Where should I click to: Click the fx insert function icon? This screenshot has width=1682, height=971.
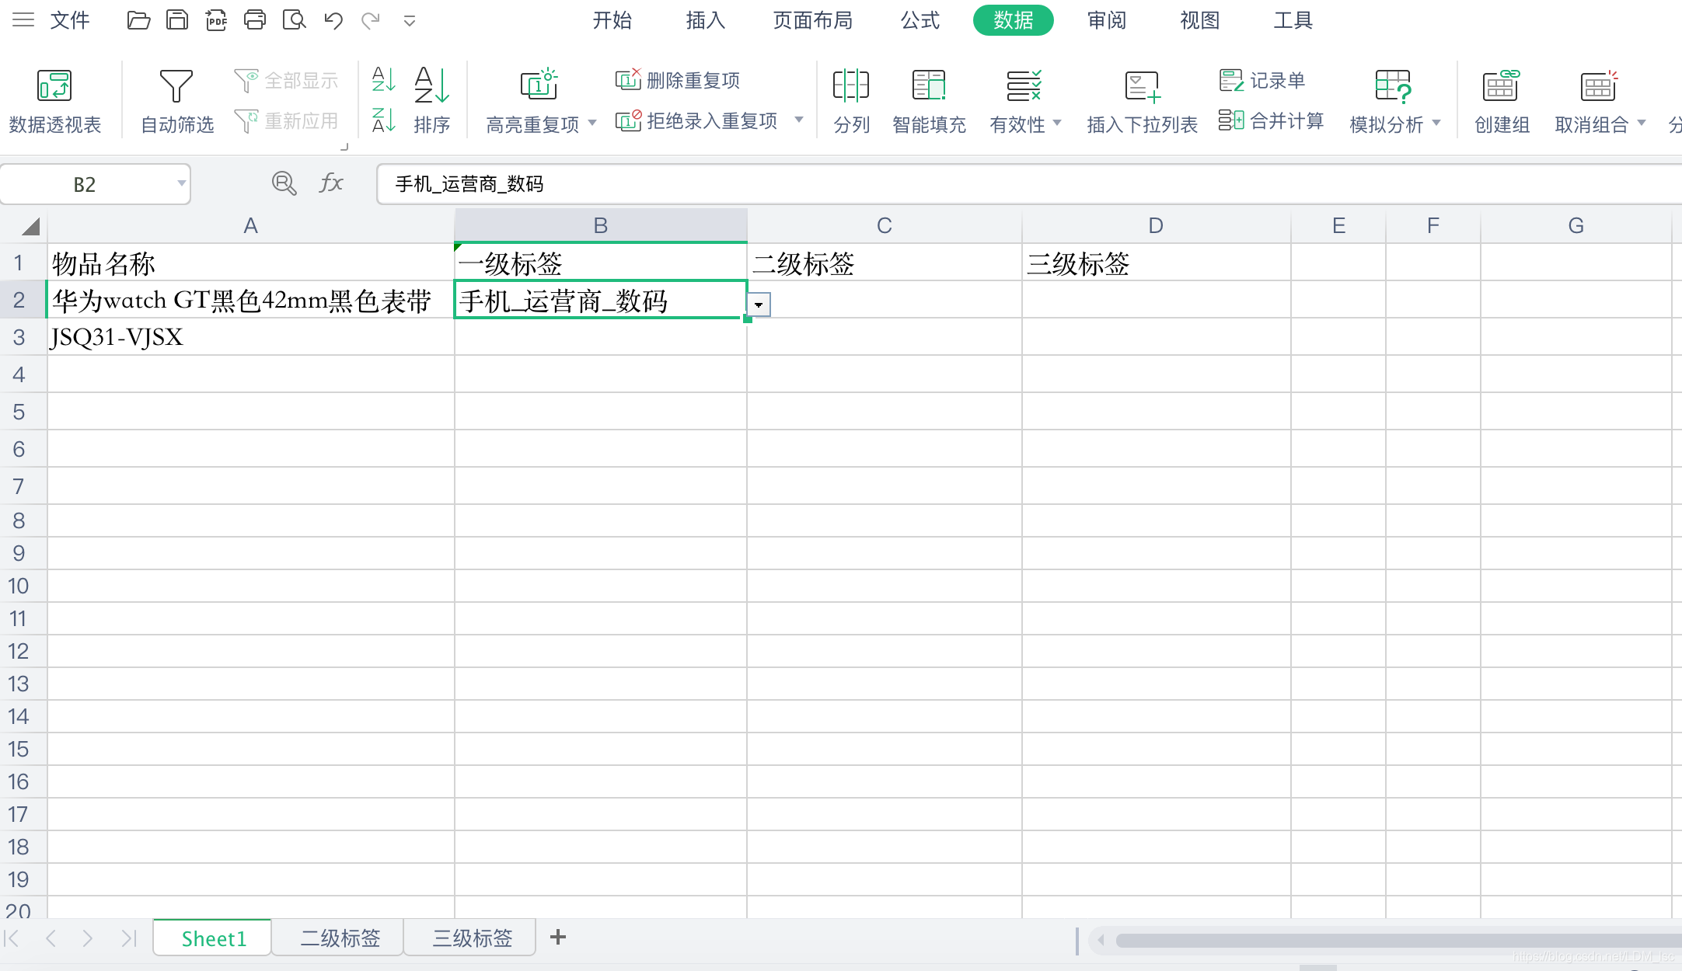[x=331, y=183]
